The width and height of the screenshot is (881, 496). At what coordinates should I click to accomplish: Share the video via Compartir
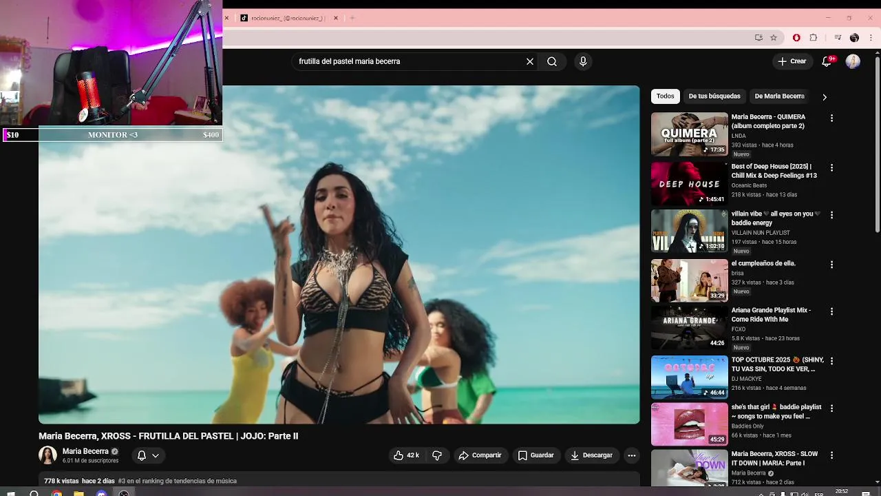click(x=480, y=455)
